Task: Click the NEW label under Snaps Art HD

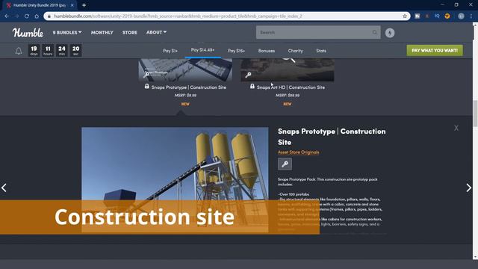Action: pos(287,104)
